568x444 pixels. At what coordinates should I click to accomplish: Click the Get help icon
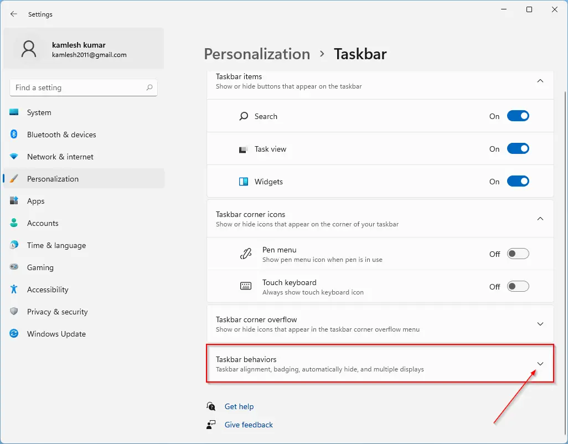point(211,406)
